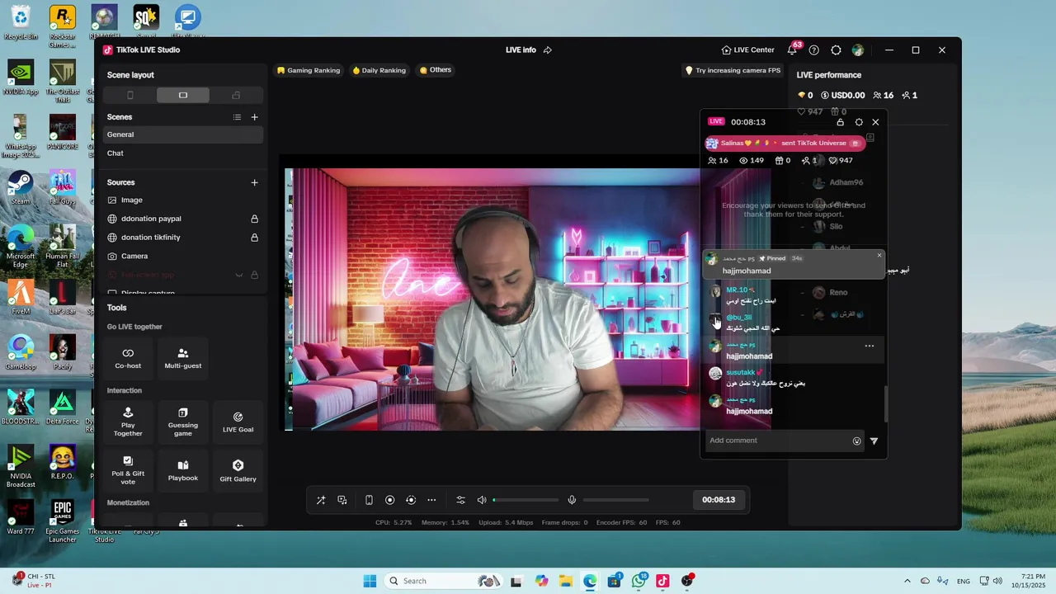The height and width of the screenshot is (594, 1056).
Task: Select the portrait phone scene layout
Action: coord(130,95)
